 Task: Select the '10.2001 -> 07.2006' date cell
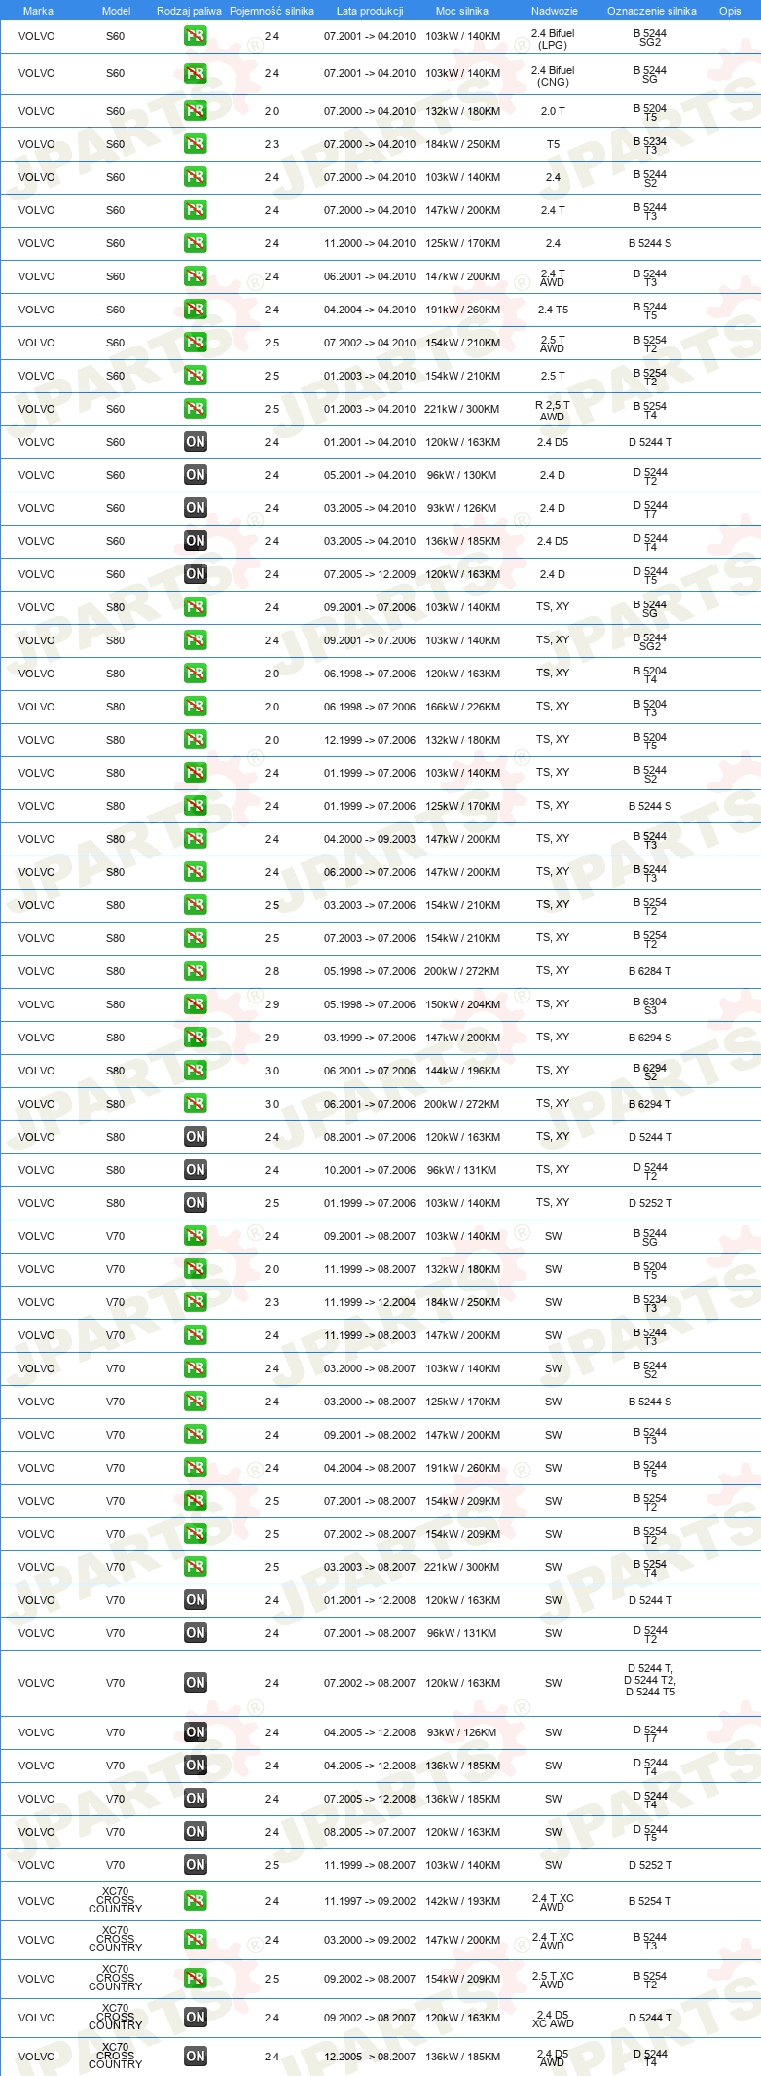(x=370, y=1170)
